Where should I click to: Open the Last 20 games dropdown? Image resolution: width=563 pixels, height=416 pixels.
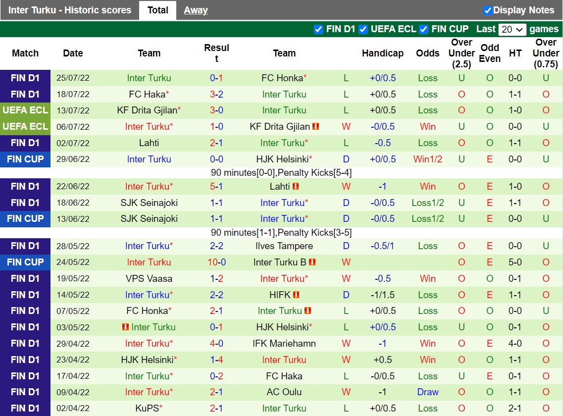coord(512,29)
